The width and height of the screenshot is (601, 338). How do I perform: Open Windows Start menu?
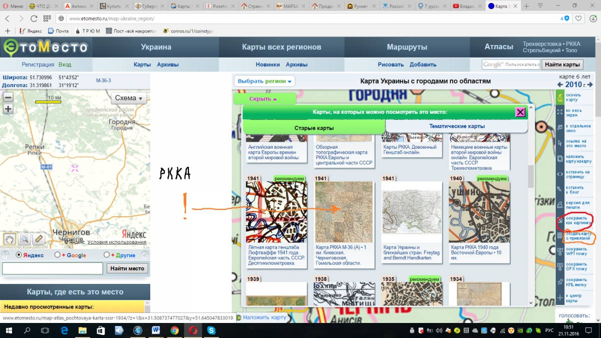point(9,330)
